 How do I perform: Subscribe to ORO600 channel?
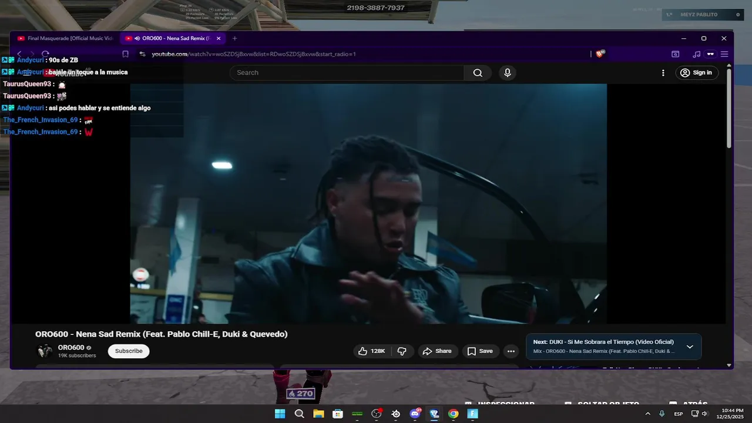click(x=129, y=351)
